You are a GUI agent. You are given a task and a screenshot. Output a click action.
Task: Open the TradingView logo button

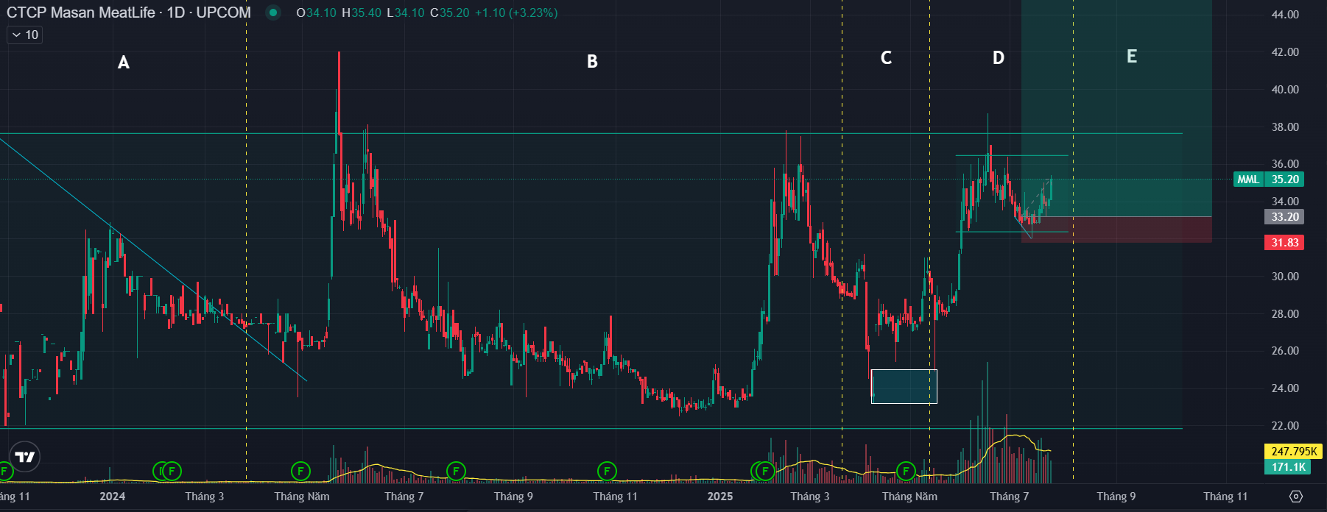point(25,457)
